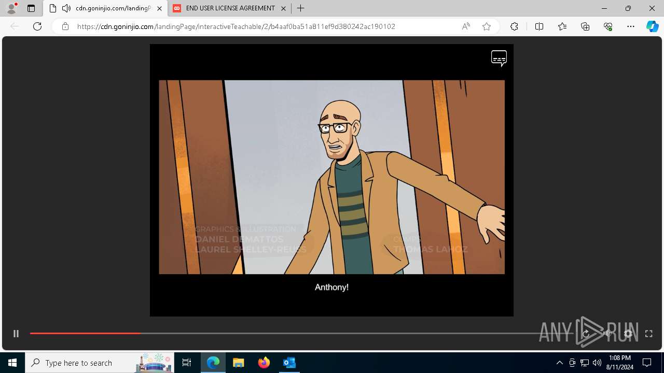Replay the video with the circular arrow icon

[586, 334]
